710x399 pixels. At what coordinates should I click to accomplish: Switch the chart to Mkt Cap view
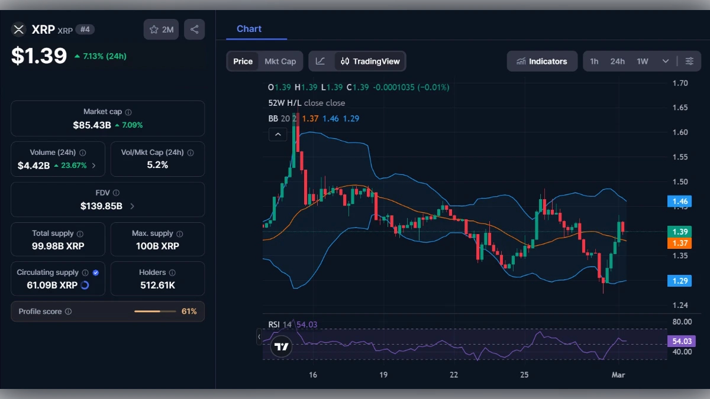coord(280,61)
